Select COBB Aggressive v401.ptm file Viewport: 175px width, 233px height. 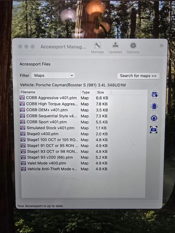(x=51, y=98)
